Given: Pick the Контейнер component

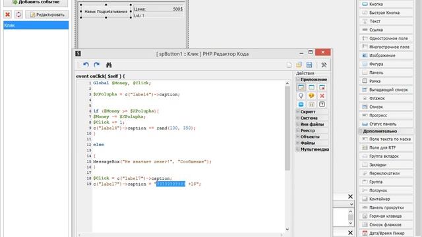Looking at the screenshot, I should click(386, 199).
